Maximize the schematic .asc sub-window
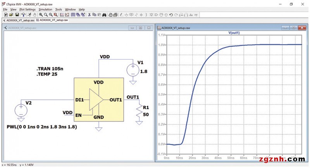 pyautogui.click(x=141, y=28)
